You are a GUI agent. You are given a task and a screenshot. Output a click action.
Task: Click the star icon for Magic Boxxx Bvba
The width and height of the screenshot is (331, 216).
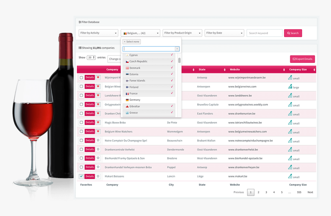[x=98, y=122]
